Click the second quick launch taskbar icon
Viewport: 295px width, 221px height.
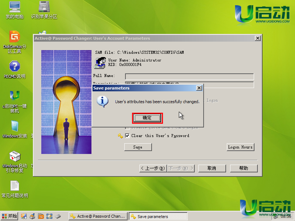[32, 216]
